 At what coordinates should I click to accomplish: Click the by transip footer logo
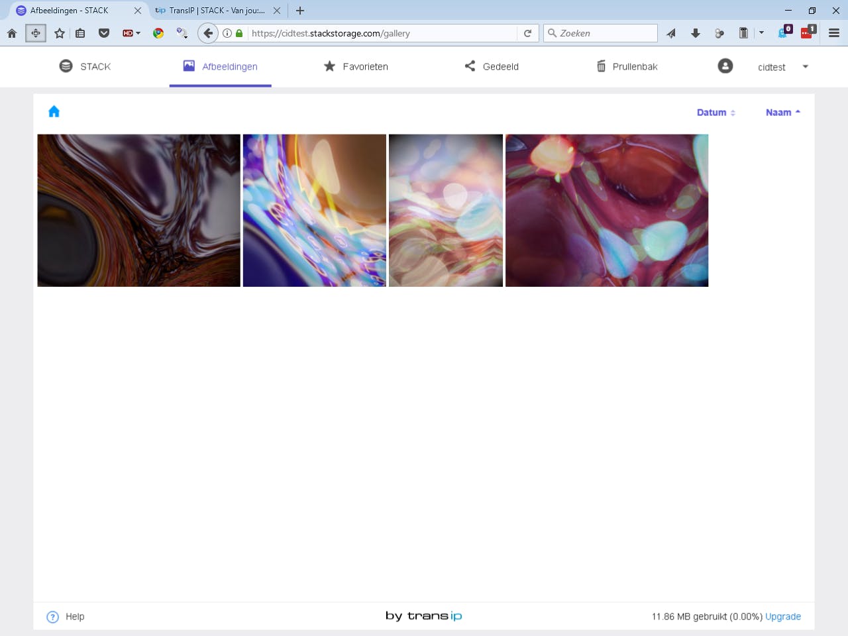point(424,616)
